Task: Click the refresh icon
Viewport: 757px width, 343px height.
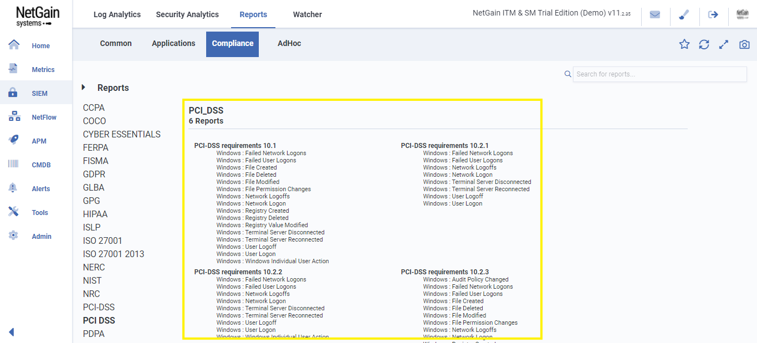Action: (x=704, y=44)
